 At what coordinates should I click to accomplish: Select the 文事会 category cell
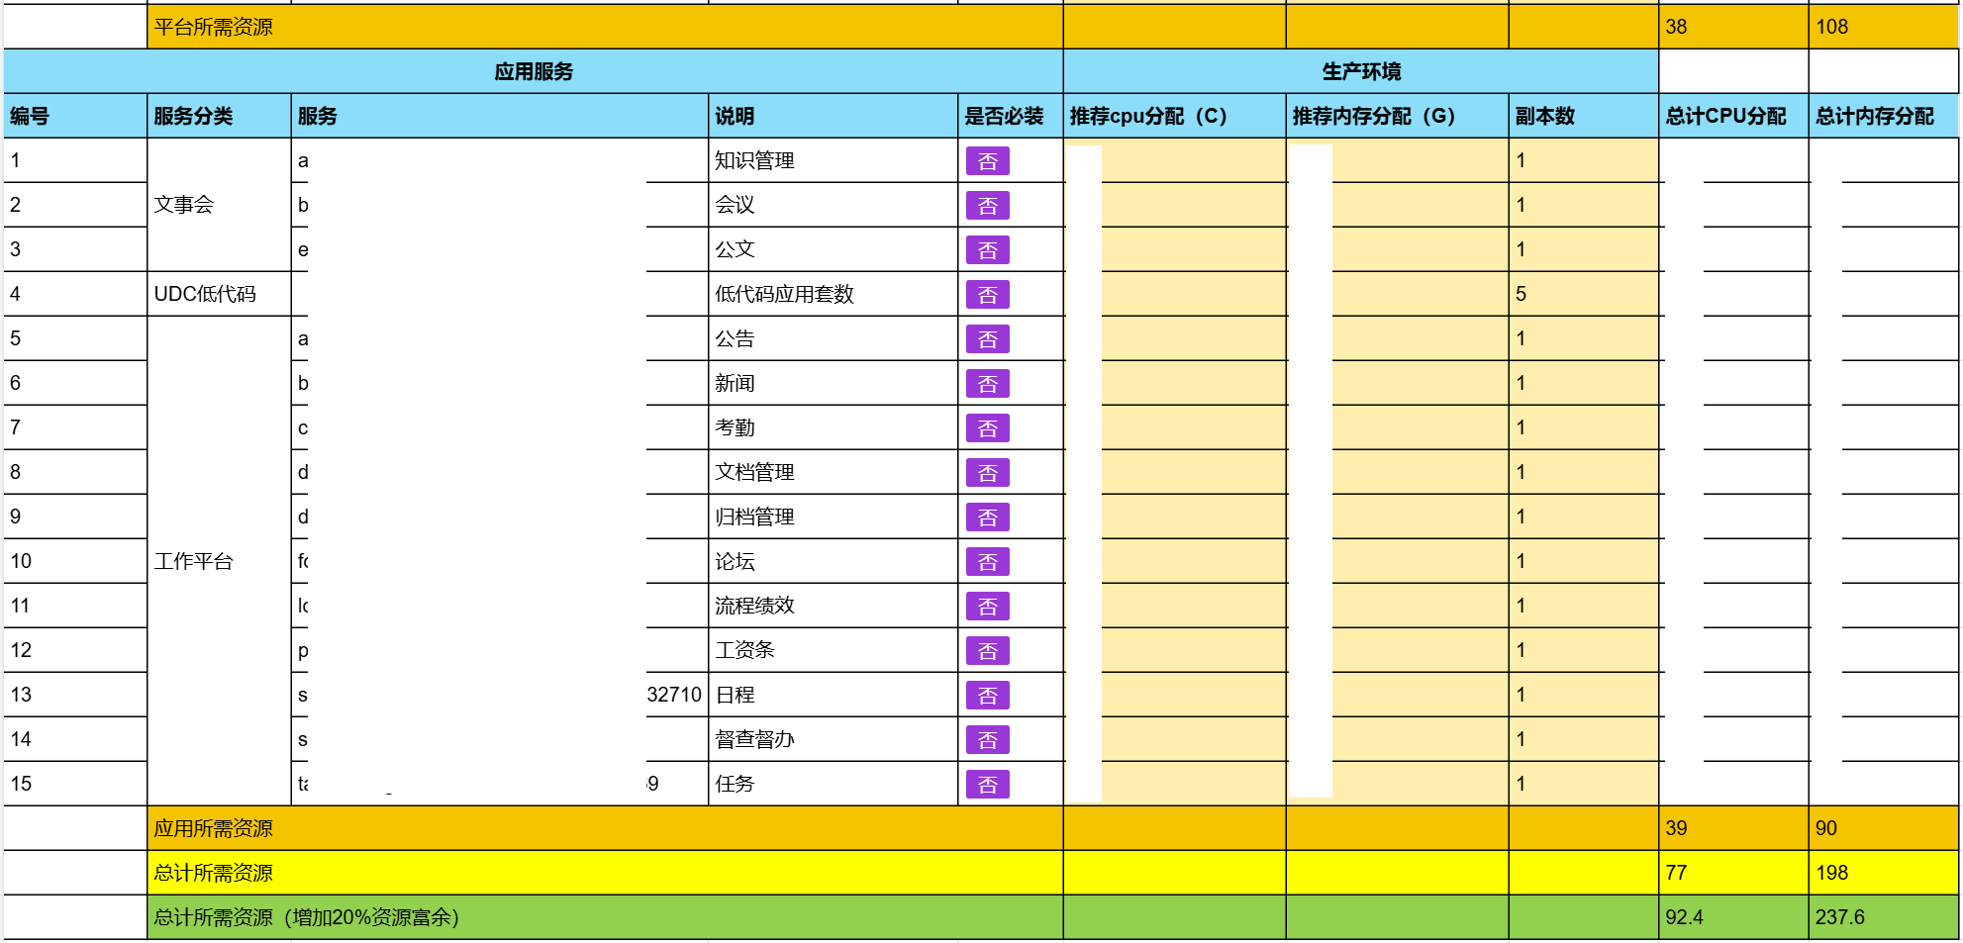[219, 205]
